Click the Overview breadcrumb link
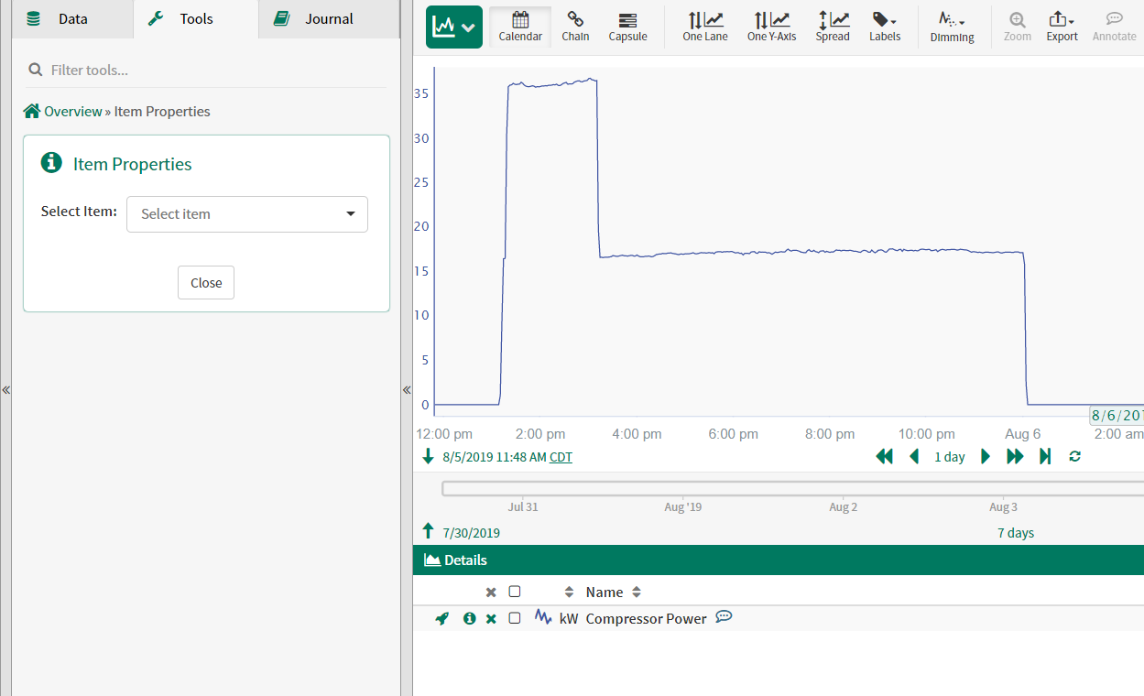 pos(72,112)
